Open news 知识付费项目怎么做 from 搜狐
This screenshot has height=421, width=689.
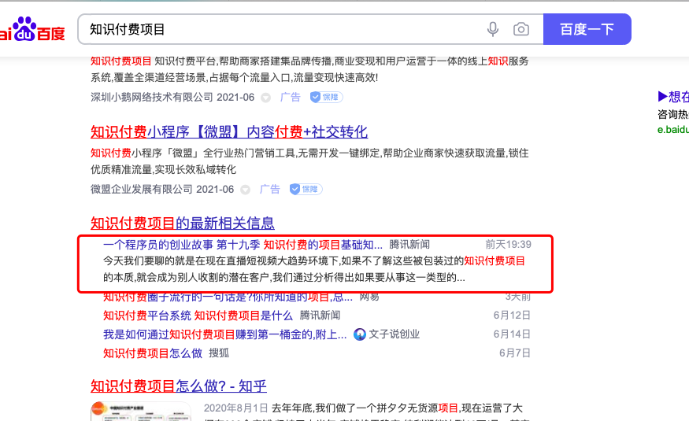pos(153,353)
